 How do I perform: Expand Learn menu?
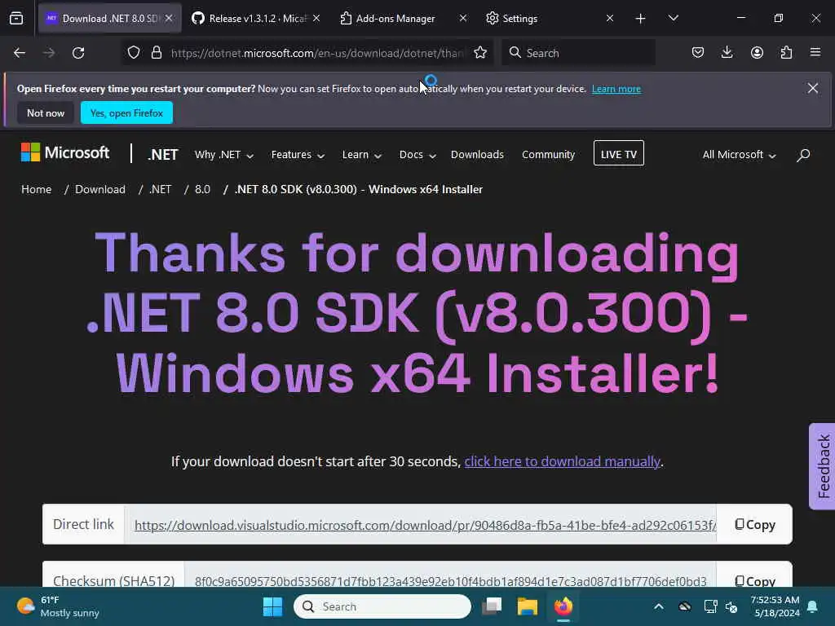click(x=362, y=155)
